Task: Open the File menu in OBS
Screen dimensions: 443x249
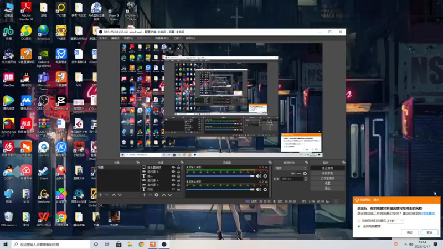Action: tap(102, 38)
